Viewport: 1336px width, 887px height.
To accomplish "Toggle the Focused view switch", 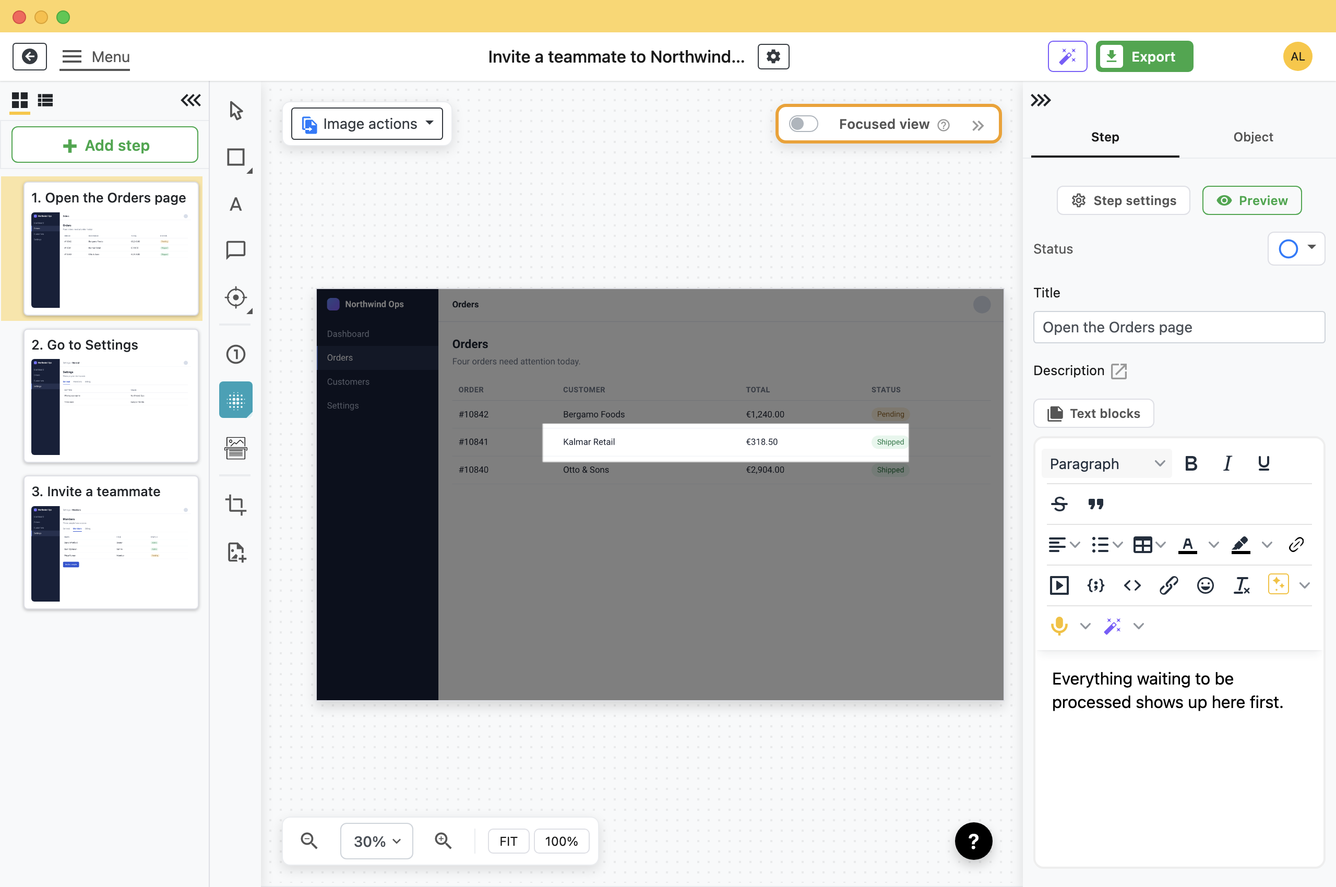I will (x=804, y=124).
